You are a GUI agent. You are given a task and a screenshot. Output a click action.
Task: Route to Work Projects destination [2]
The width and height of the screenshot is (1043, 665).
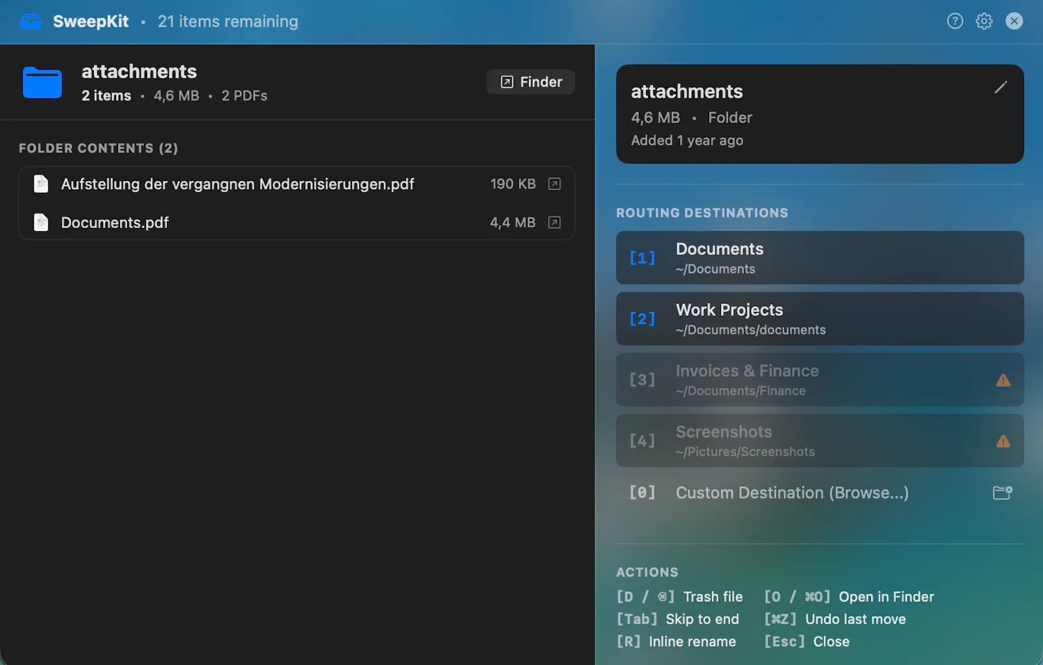(820, 318)
